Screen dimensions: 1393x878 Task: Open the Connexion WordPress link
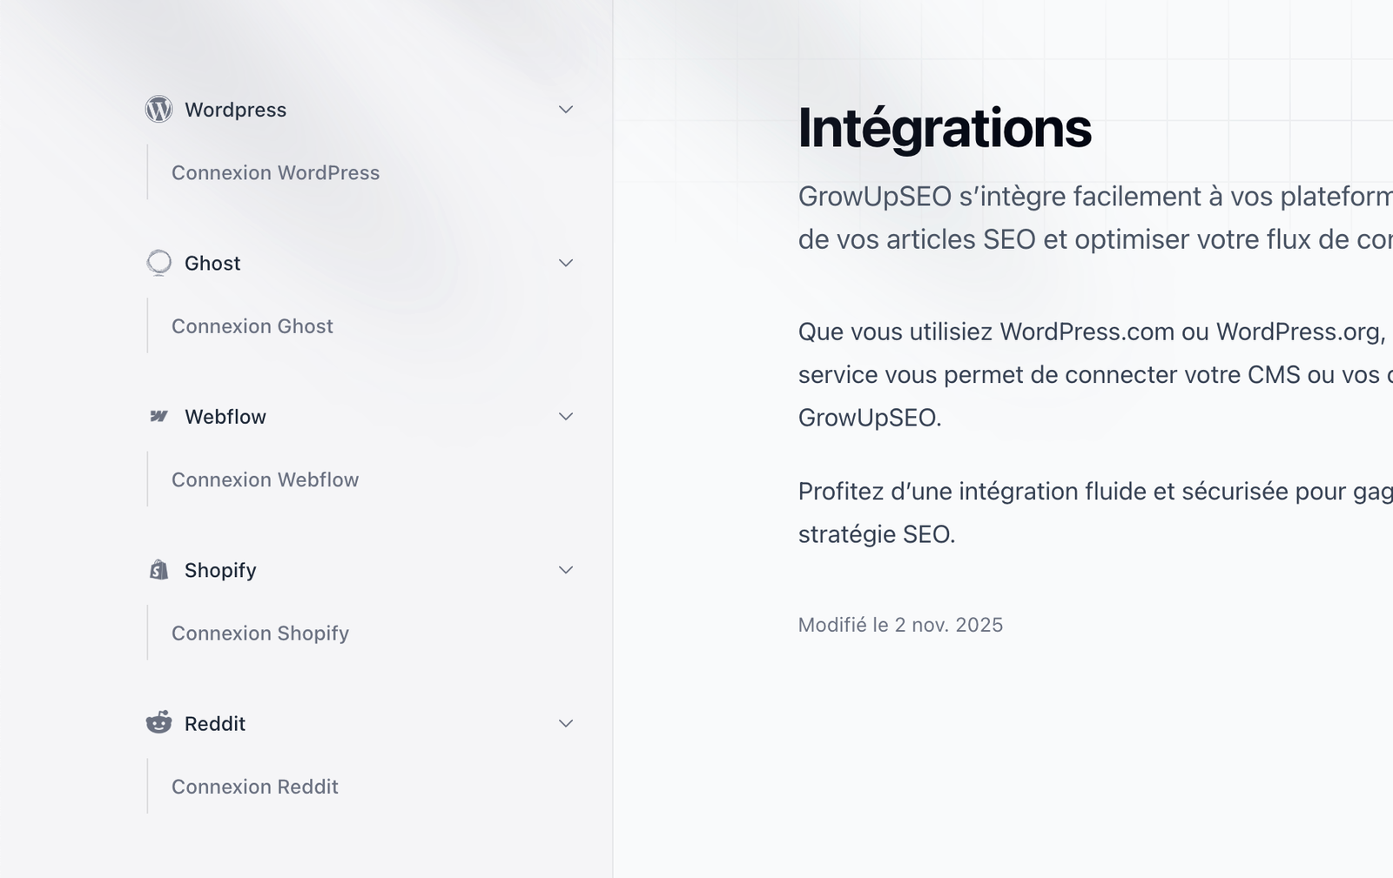[275, 173]
